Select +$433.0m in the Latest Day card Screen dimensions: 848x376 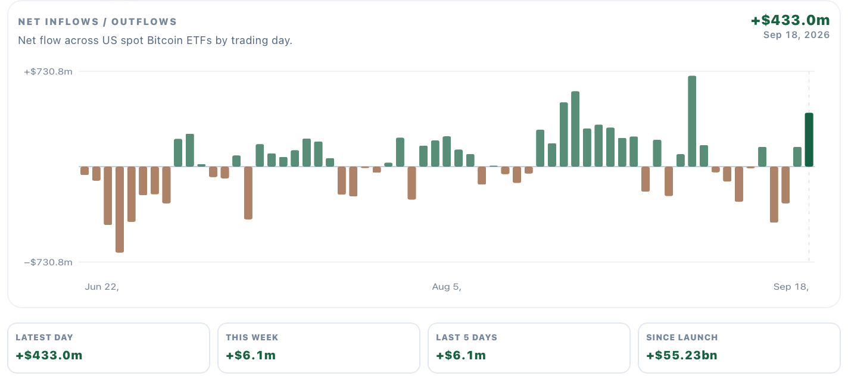click(x=49, y=356)
